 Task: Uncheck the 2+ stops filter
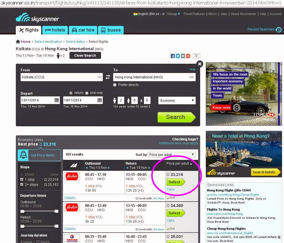(22, 184)
